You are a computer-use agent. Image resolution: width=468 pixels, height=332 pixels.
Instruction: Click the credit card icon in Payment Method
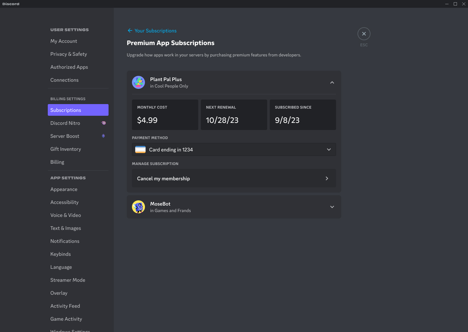click(140, 149)
